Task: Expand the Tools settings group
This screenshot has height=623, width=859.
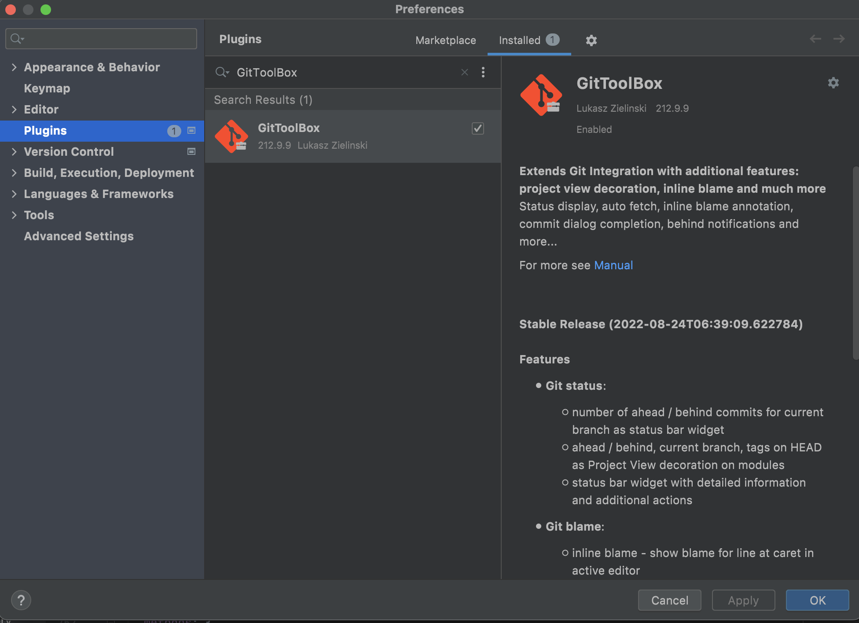Action: (x=14, y=215)
